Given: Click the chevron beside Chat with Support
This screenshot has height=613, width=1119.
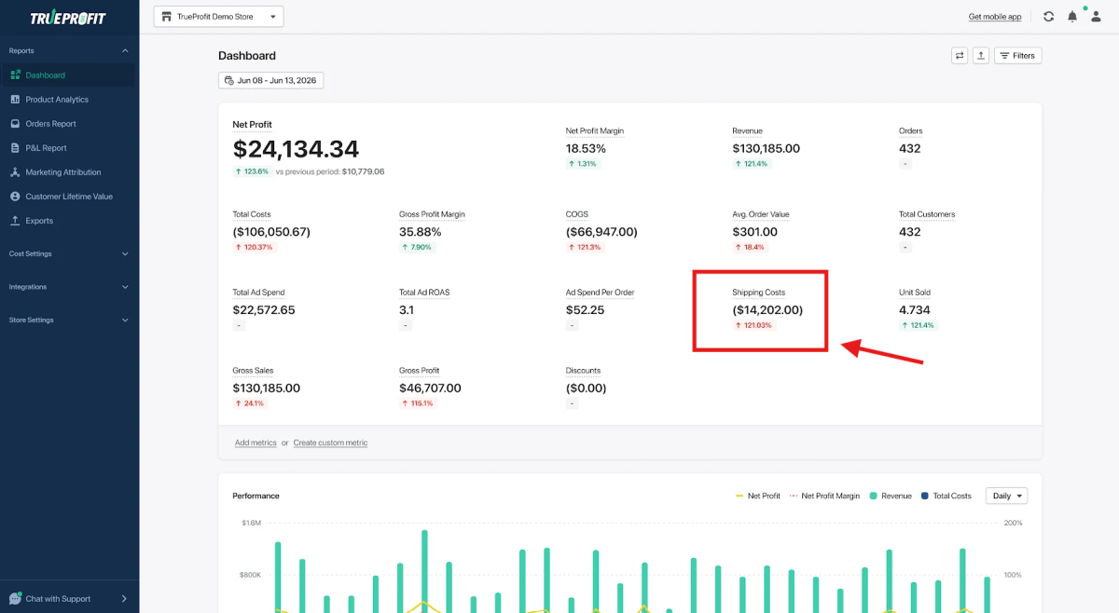Looking at the screenshot, I should click(x=124, y=599).
